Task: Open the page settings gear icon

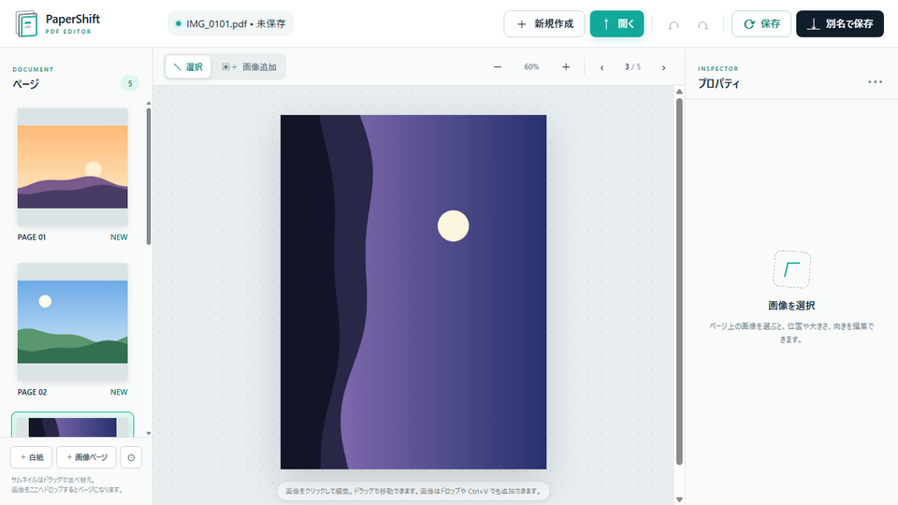Action: [131, 457]
